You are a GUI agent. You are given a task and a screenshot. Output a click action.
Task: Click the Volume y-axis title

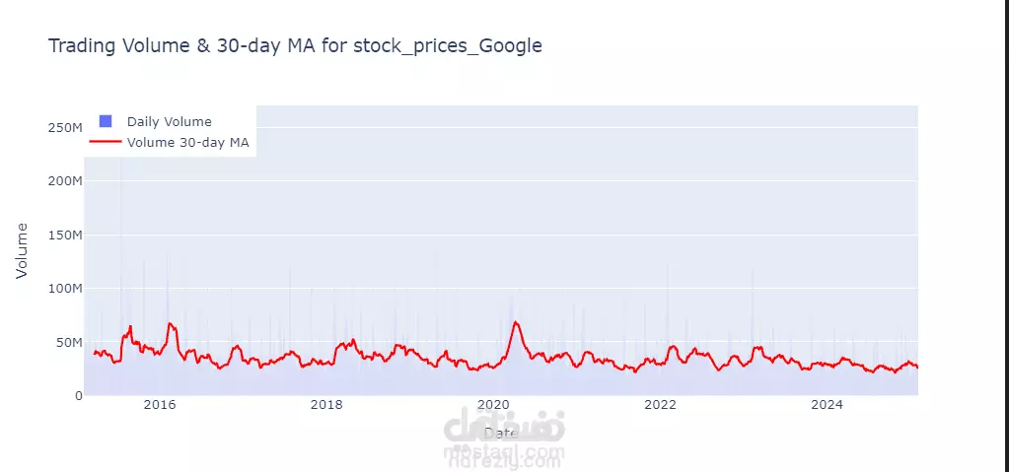[x=23, y=250]
